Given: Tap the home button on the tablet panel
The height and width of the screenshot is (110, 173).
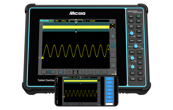Looking at the screenshot, I should pyautogui.click(x=141, y=79).
